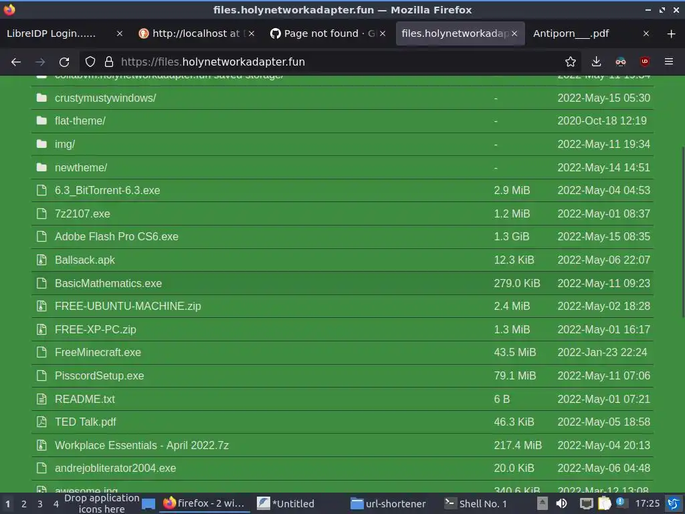Switch to the *Untitled editor window
Viewport: 685px width, 514px height.
(x=286, y=503)
